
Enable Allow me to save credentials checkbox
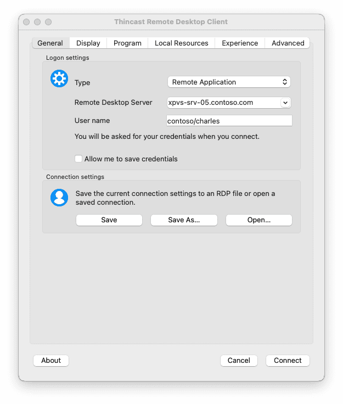coord(78,159)
